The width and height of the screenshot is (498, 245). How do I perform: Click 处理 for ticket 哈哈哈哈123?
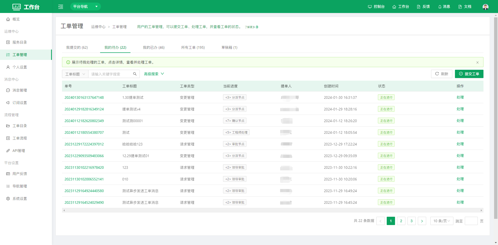pos(460,144)
